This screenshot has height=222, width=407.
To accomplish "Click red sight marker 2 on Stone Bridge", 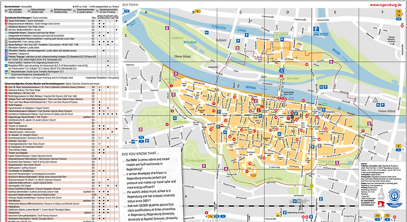I will click(x=281, y=76).
